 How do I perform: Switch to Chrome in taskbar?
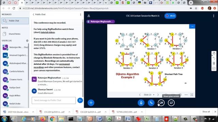[52, 119]
